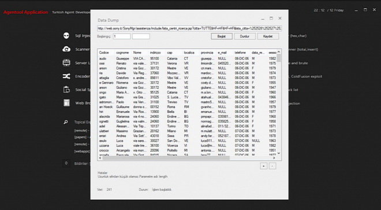Click the Topical Exploits search magnifier icon
The width and height of the screenshot is (381, 210).
point(66,122)
